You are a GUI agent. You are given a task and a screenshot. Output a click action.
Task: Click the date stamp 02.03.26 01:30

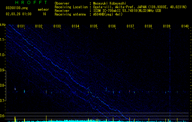(19, 14)
